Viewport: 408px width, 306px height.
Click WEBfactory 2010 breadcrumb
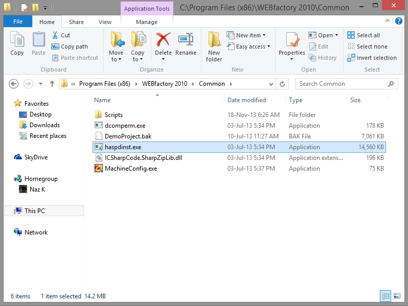point(165,84)
